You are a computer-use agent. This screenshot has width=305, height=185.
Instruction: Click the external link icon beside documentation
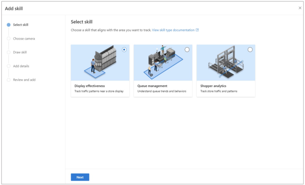click(x=197, y=30)
